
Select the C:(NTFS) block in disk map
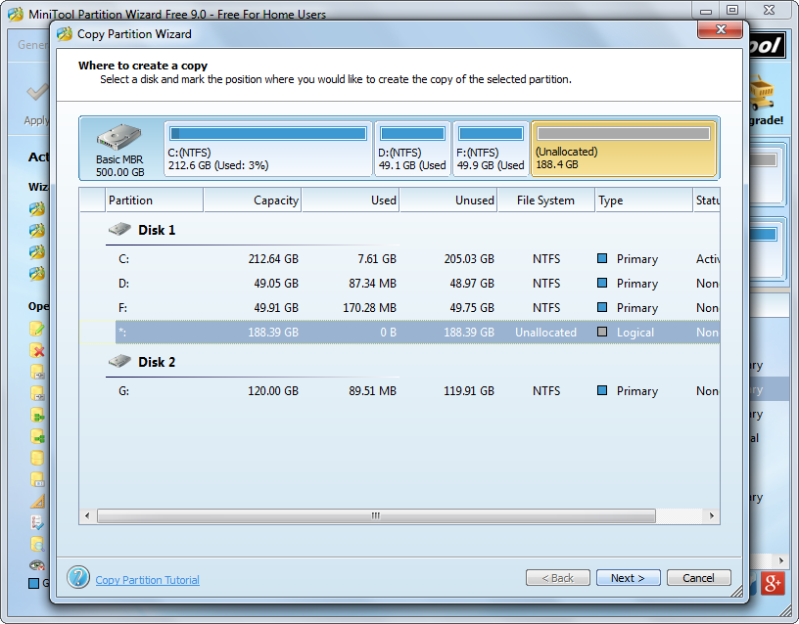pyautogui.click(x=268, y=149)
